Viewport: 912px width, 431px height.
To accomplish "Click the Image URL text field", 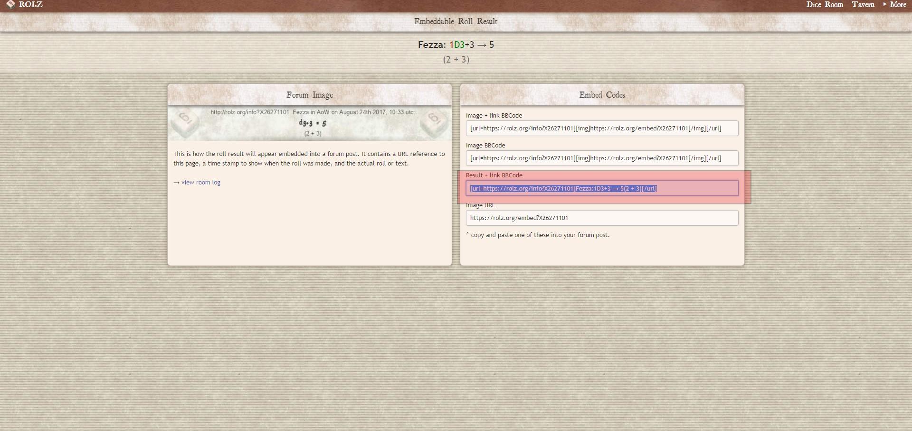I will coord(601,218).
